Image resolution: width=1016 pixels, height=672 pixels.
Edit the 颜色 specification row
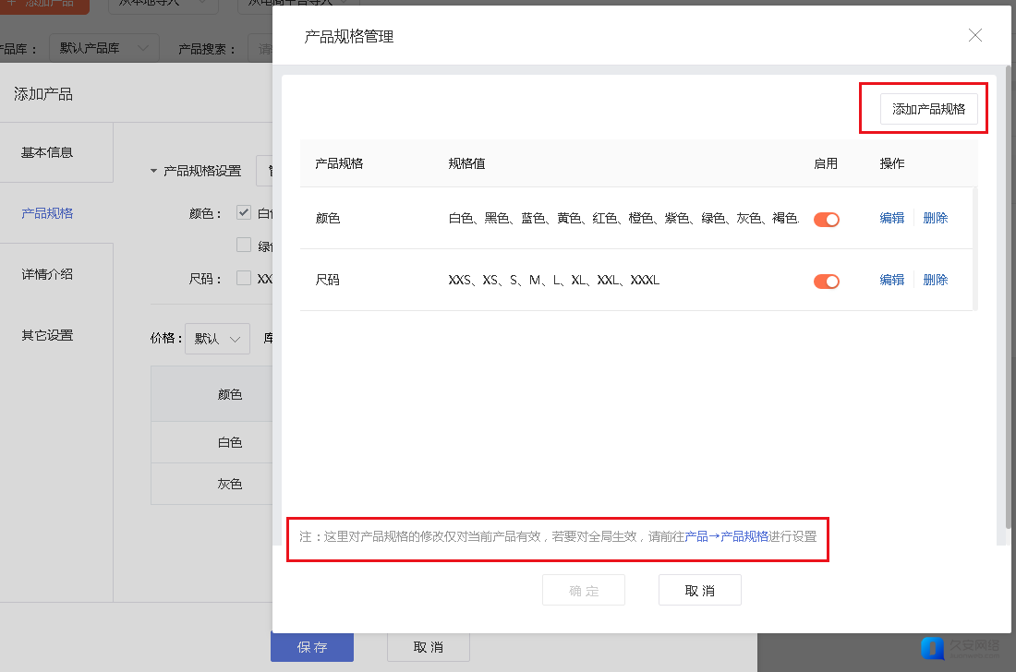(x=891, y=219)
